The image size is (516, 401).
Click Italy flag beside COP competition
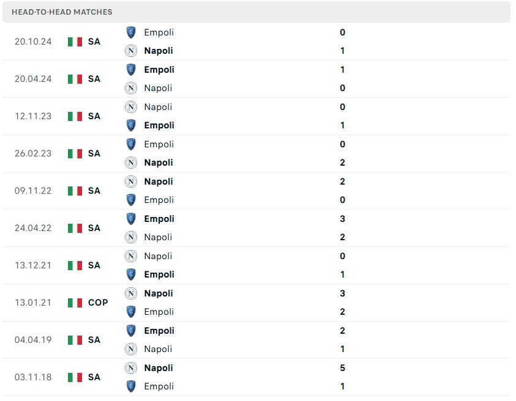[x=75, y=303]
